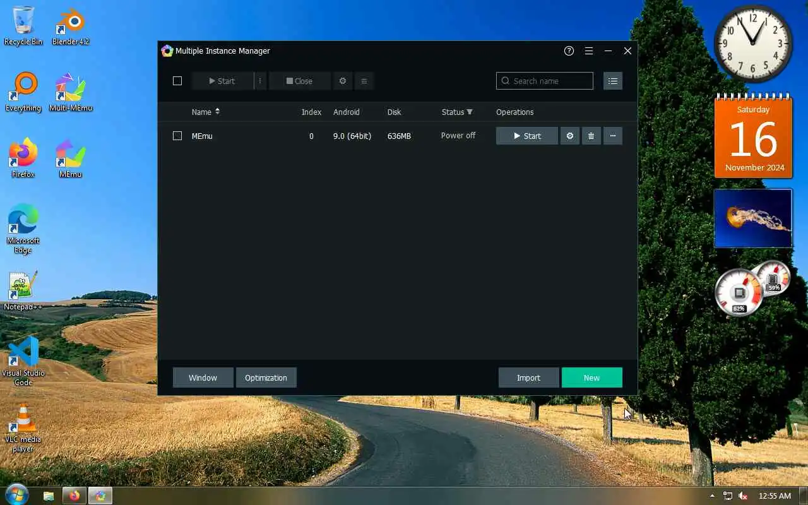Click the 636MB disk value
Screen dimensions: 808x505
[399, 136]
